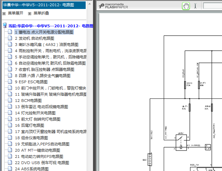Open 10 前门中控开关 门锁电机 item

[50, 88]
